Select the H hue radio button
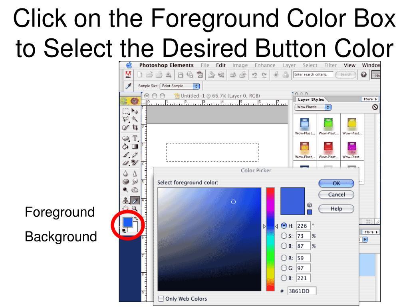The image size is (409, 307). tap(284, 226)
